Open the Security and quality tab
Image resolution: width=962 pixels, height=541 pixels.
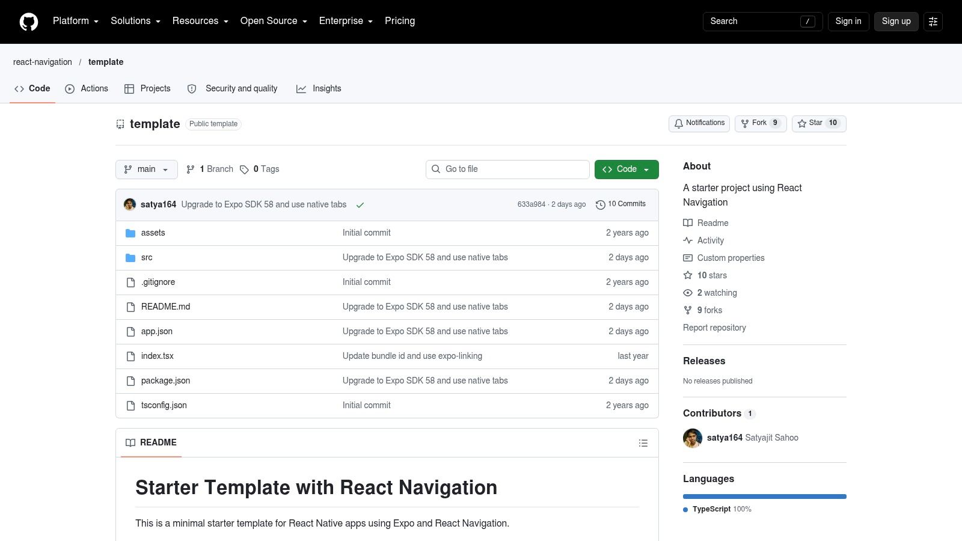[232, 88]
